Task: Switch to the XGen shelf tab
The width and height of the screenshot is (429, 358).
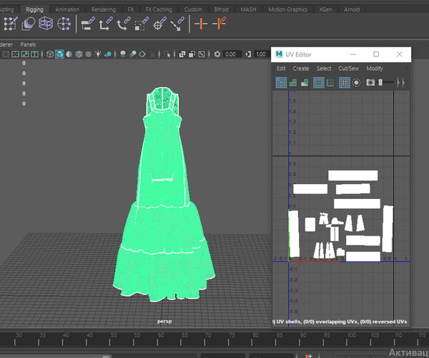Action: click(x=325, y=9)
